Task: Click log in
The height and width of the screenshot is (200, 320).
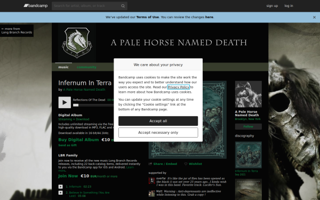Action: pyautogui.click(x=289, y=6)
